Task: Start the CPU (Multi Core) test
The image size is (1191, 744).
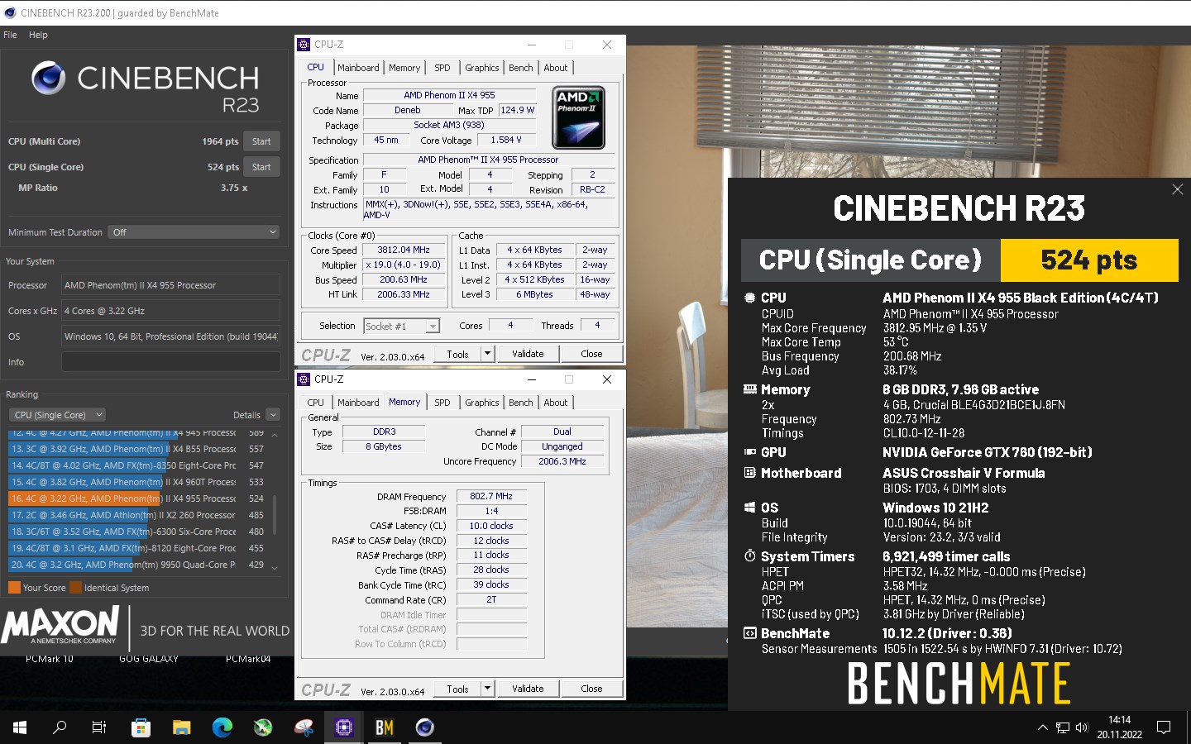Action: coord(261,141)
